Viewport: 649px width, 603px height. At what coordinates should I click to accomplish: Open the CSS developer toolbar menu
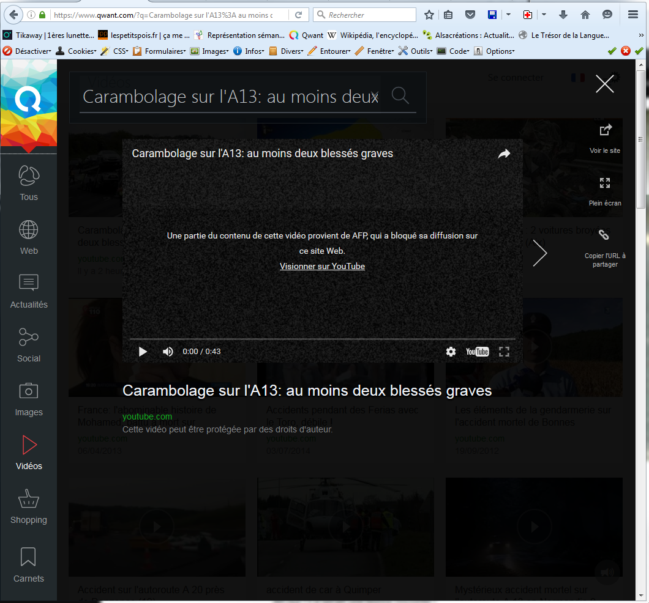(x=114, y=51)
